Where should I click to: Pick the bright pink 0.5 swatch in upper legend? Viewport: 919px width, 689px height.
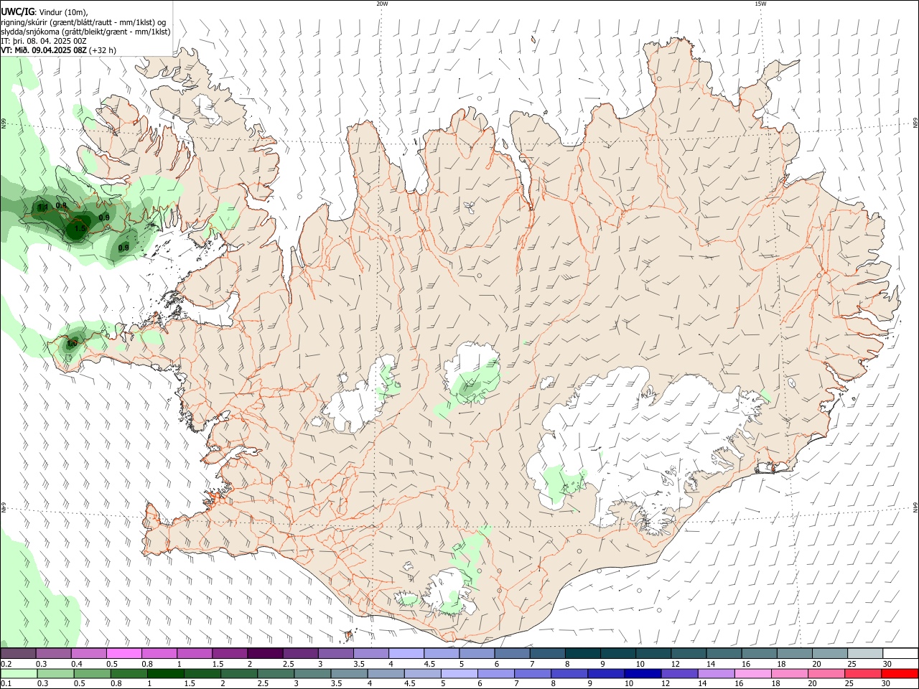coord(123,653)
